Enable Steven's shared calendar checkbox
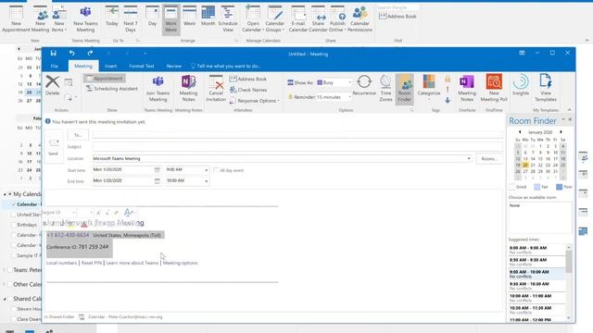Screen dimensions: 593x333 (14, 309)
